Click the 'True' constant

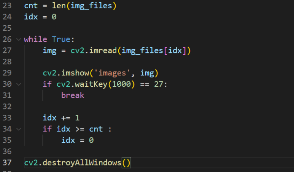61,39
